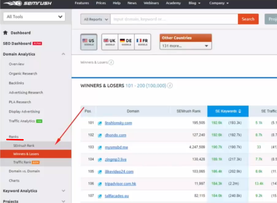This screenshot has height=203, width=277.
Task: Switch to the FR Google database
Action: (142, 42)
